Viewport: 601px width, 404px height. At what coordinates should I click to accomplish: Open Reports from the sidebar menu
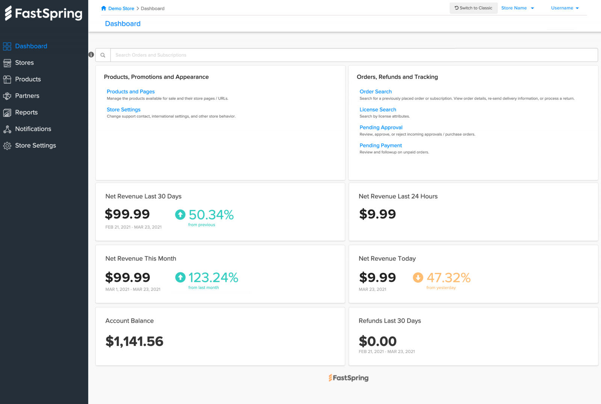(x=26, y=112)
